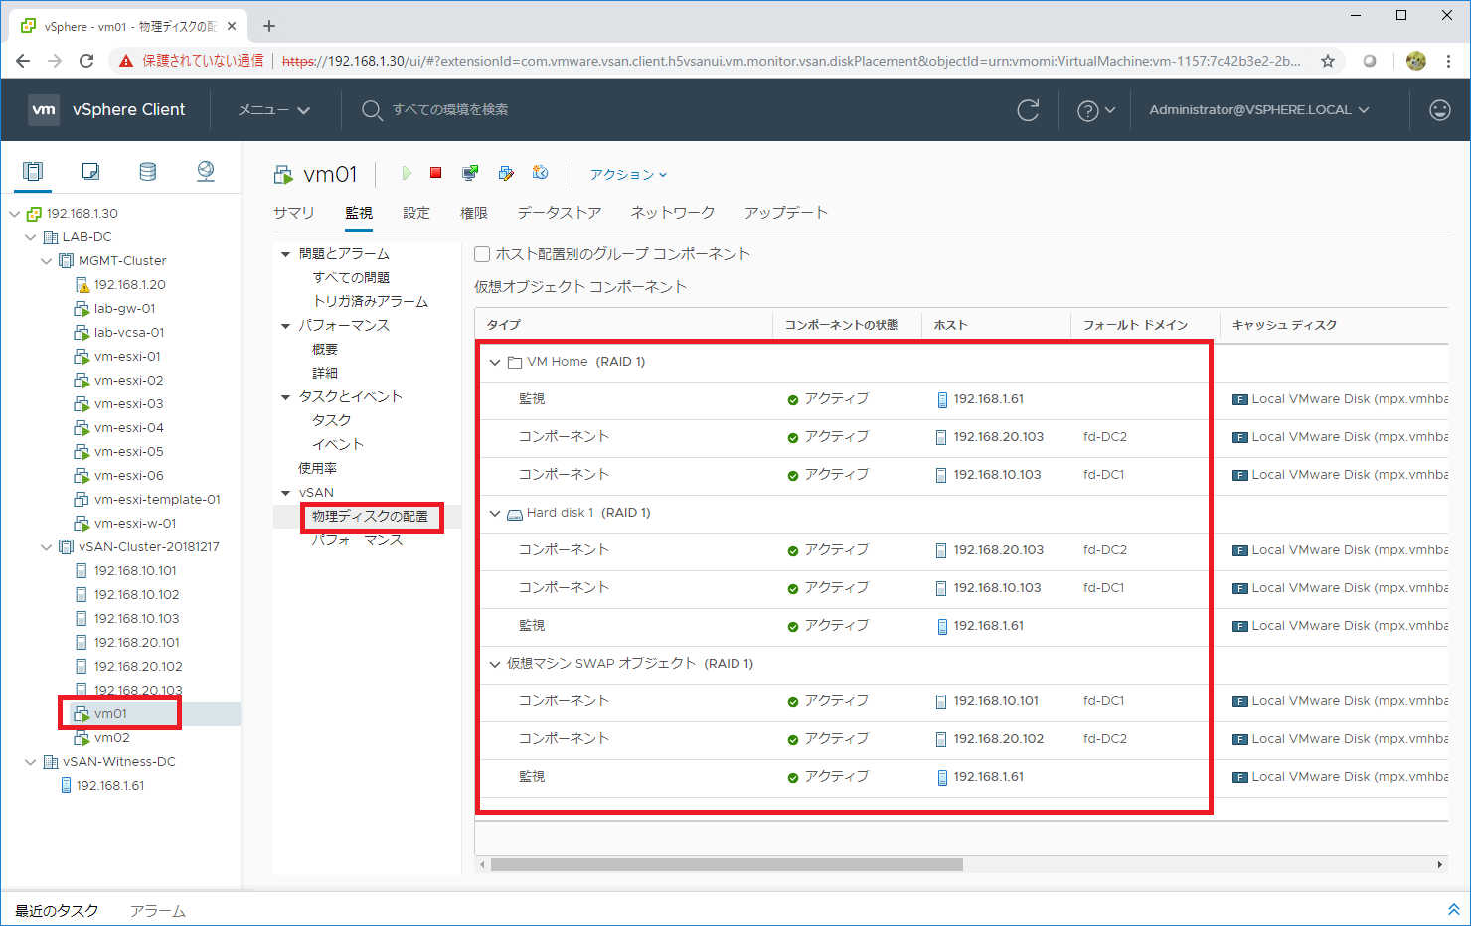Enable group components by host placement checkbox

[482, 254]
